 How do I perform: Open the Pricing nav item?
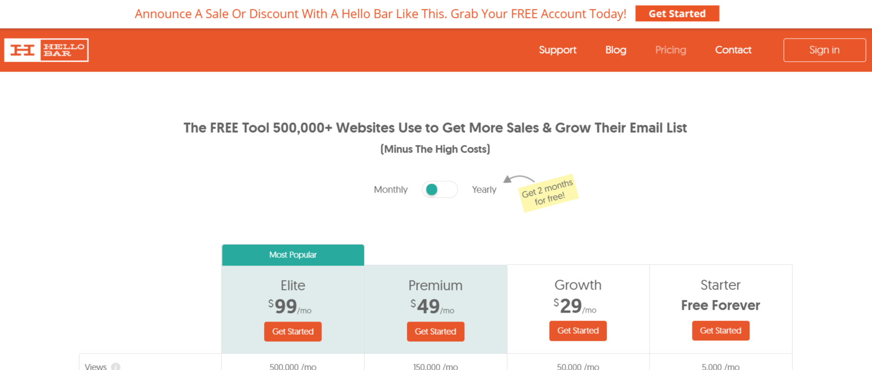point(670,50)
